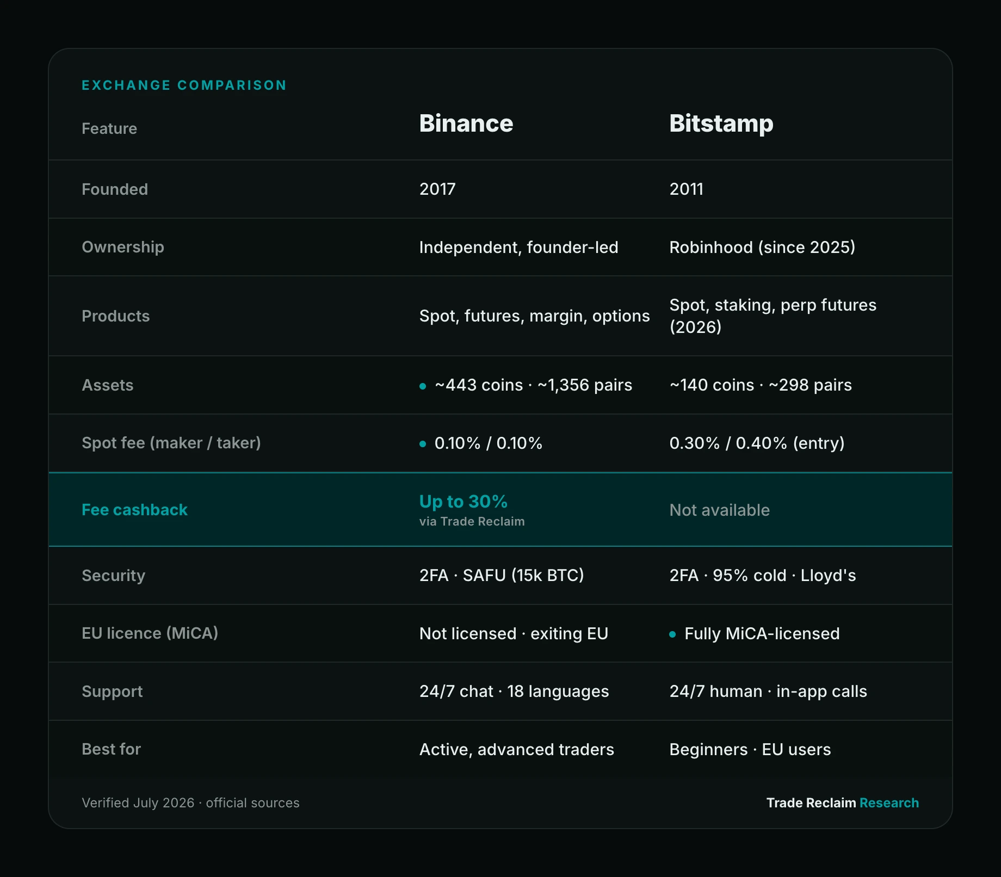1001x877 pixels.
Task: Click 'Not licensed · exiting EU' cell
Action: pyautogui.click(x=514, y=634)
